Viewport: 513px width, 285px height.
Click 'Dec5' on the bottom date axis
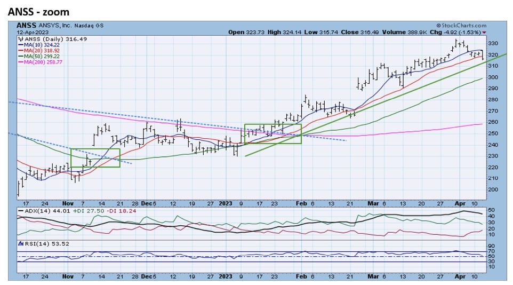point(149,276)
